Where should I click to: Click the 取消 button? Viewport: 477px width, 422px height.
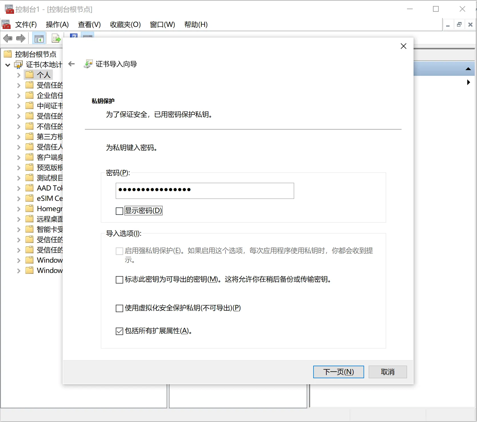click(388, 372)
